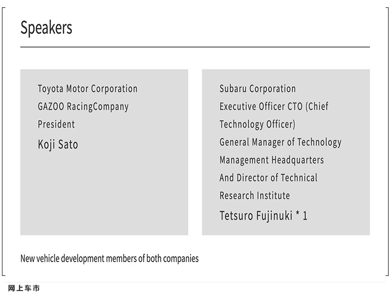Click the Toyota speaker gray card

[104, 152]
